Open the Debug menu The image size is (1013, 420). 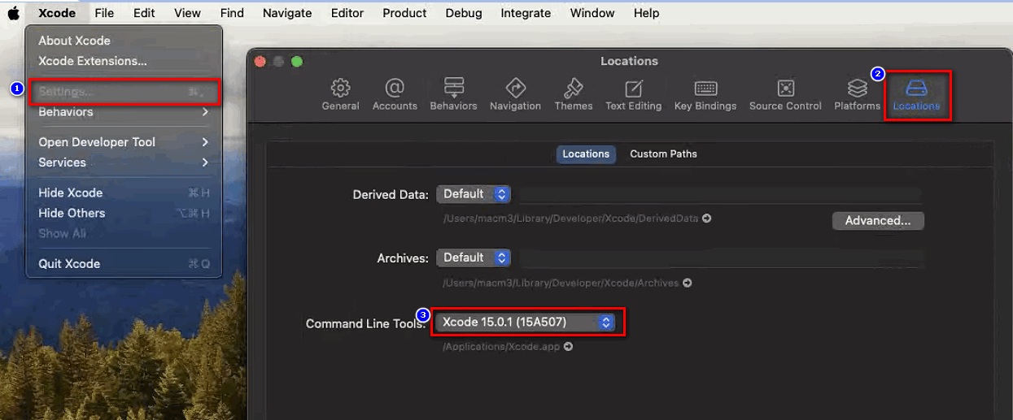464,13
